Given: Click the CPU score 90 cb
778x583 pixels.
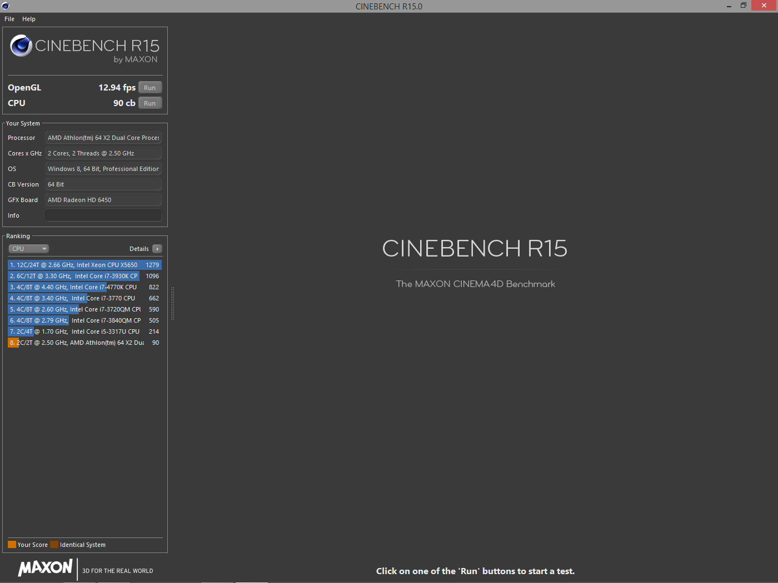Looking at the screenshot, I should coord(124,103).
